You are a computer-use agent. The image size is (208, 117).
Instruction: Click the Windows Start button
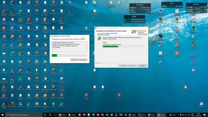click(x=2, y=115)
